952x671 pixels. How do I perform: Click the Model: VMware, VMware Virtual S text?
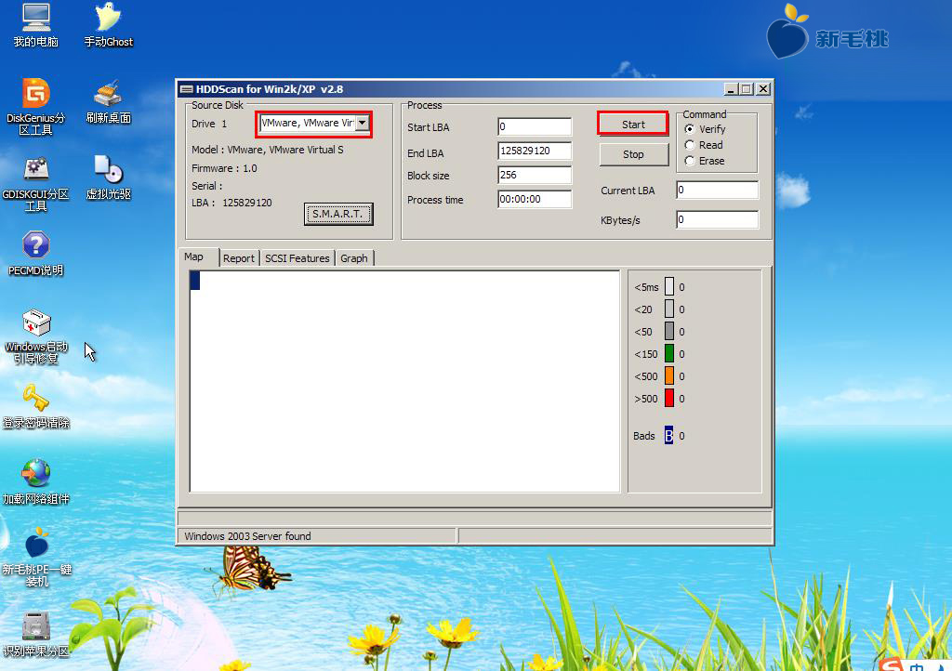pos(267,150)
